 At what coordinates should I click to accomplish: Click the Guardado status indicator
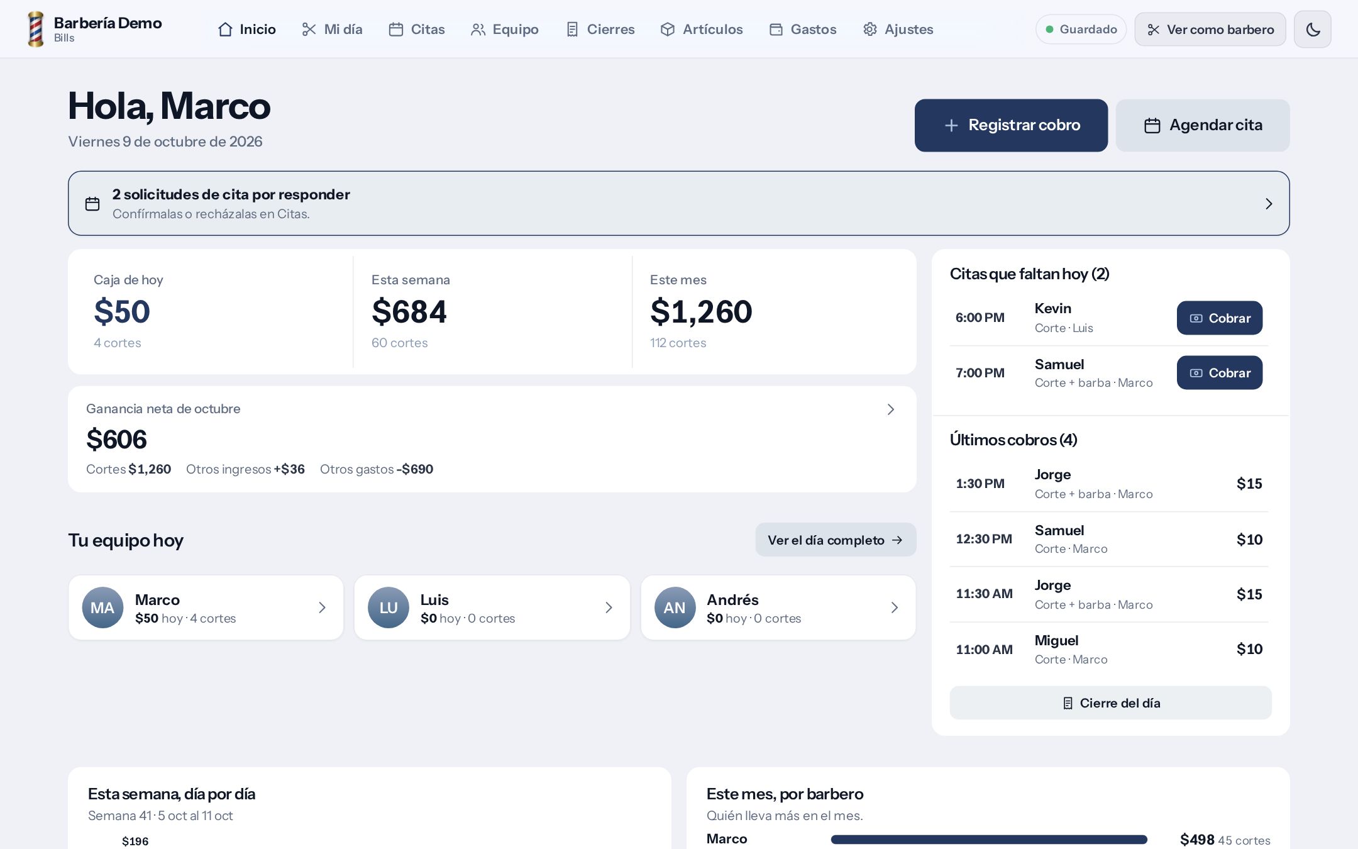(1081, 30)
